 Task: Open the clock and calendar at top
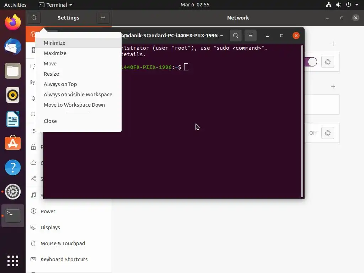click(195, 5)
